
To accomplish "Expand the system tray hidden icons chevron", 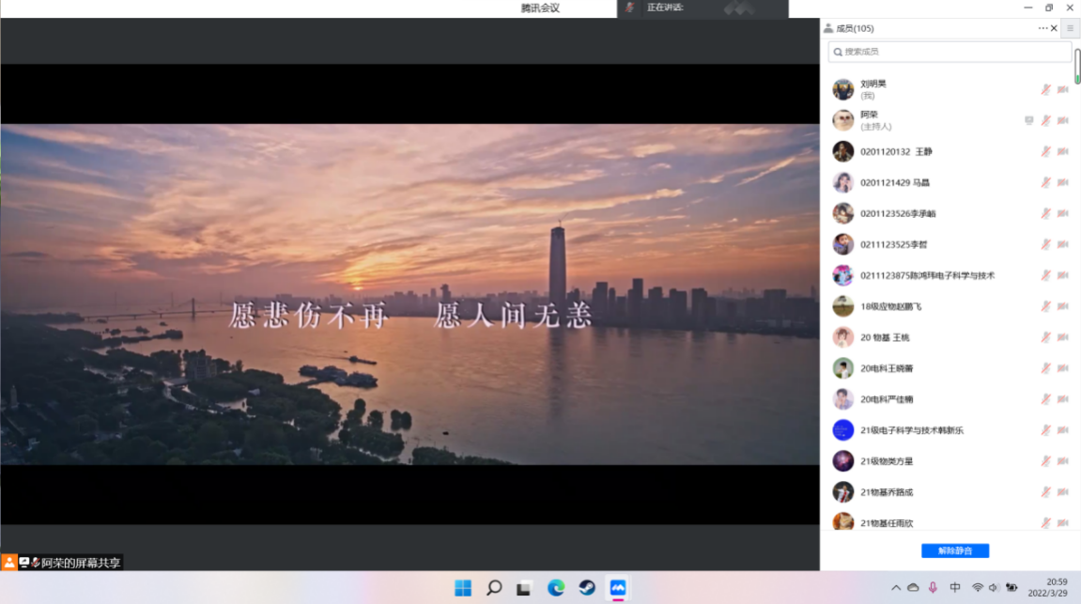I will coord(895,588).
